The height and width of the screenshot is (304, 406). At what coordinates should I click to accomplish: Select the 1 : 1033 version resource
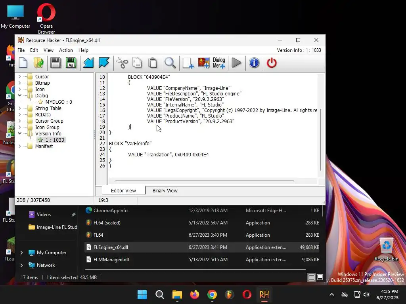(55, 140)
